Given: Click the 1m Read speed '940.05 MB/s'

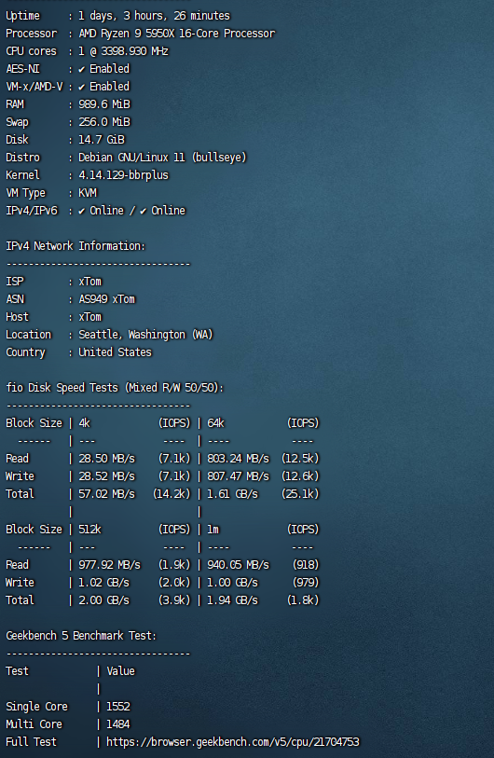Looking at the screenshot, I should click(x=239, y=565).
